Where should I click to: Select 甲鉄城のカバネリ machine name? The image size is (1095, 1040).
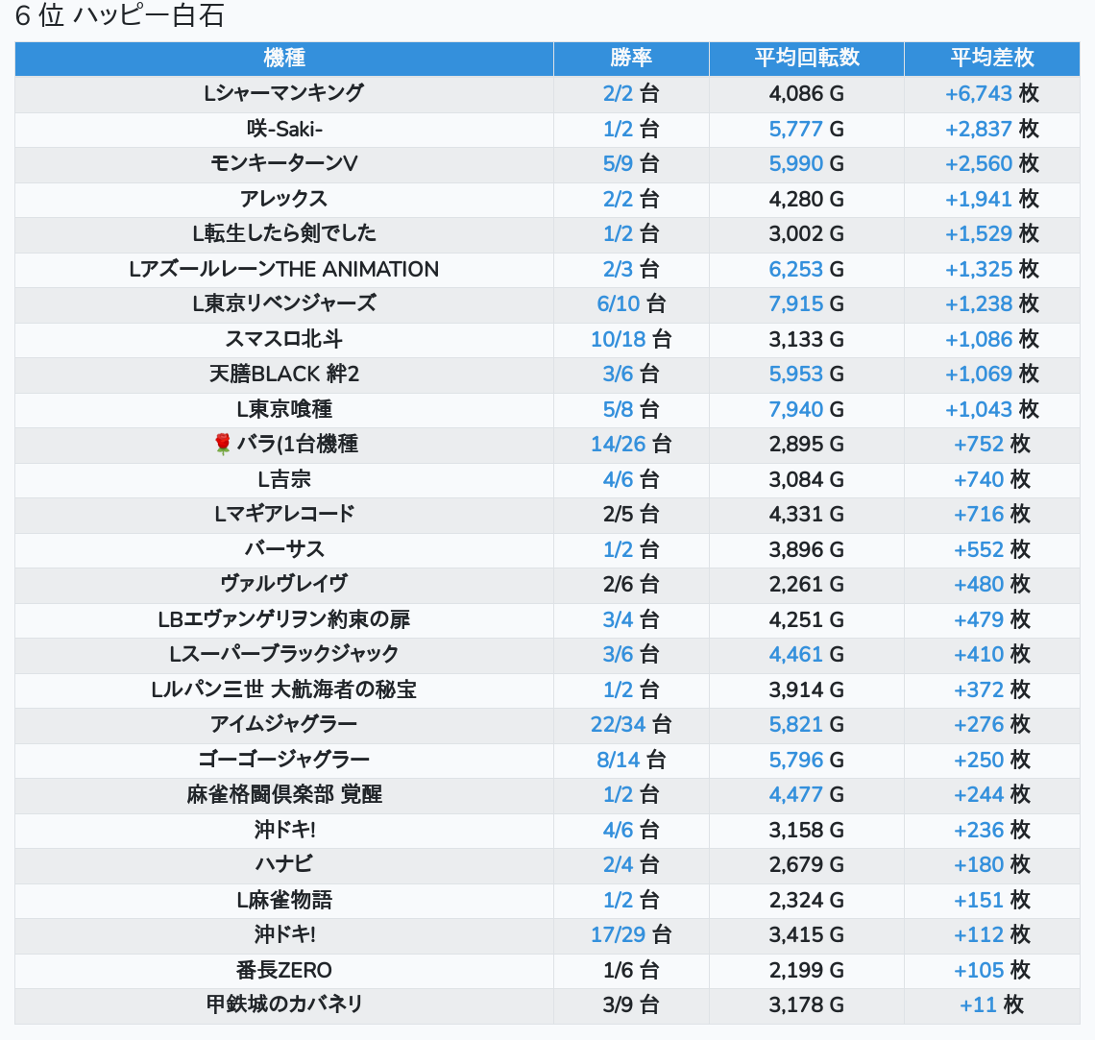coord(284,1005)
